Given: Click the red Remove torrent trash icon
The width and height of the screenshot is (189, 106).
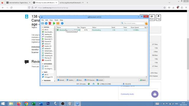Looking at the screenshot, I should [x=50, y=23].
